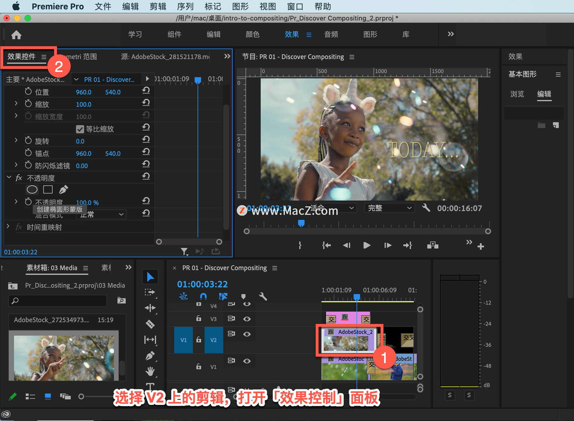Select the Slip tool
This screenshot has width=574, height=421.
pos(150,340)
